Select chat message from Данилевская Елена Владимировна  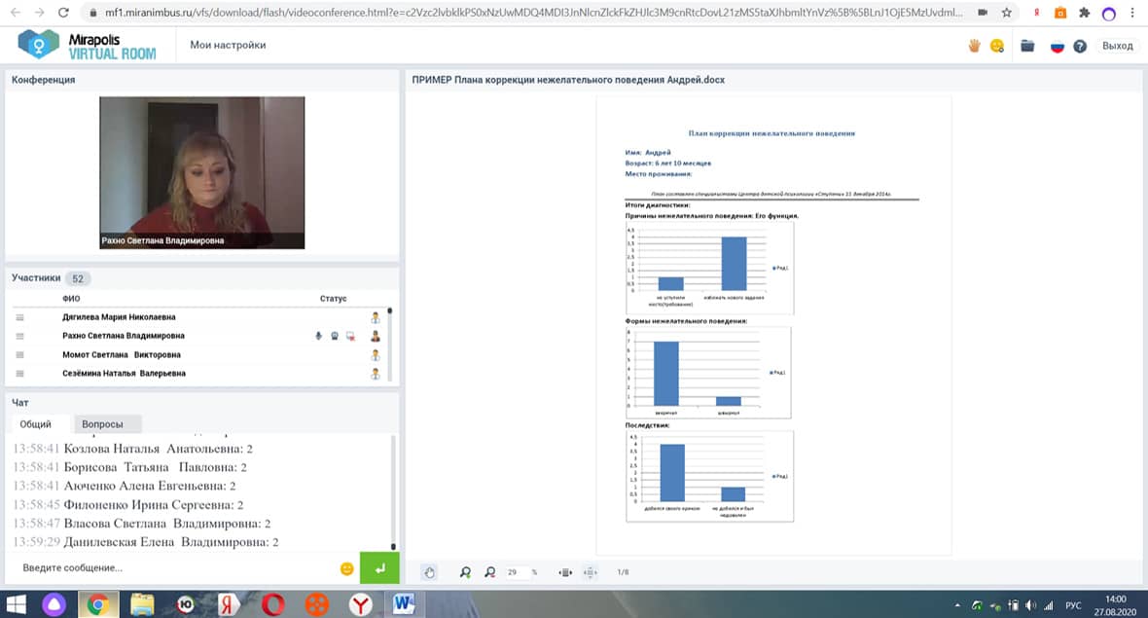146,542
